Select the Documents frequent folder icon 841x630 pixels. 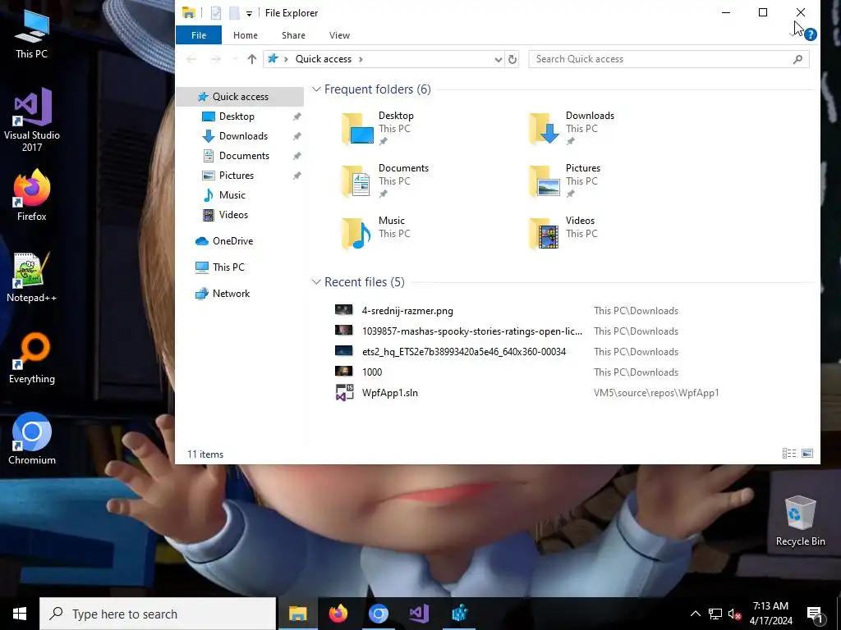click(357, 181)
